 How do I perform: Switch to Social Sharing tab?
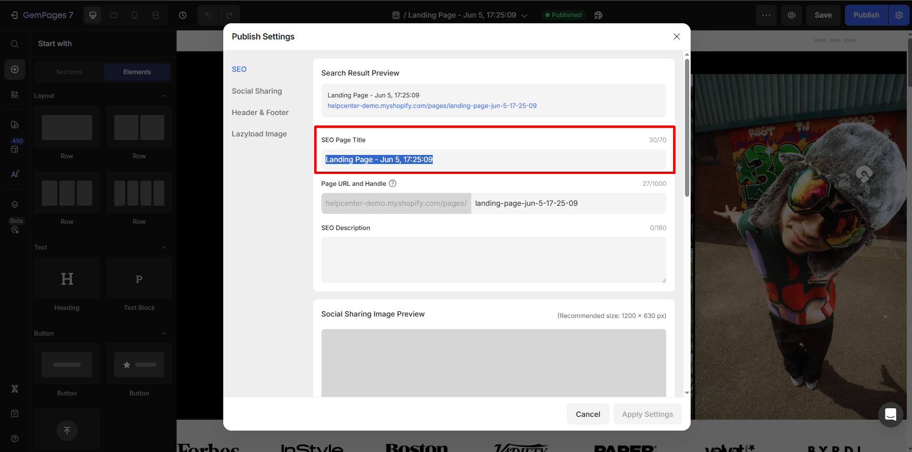257,91
